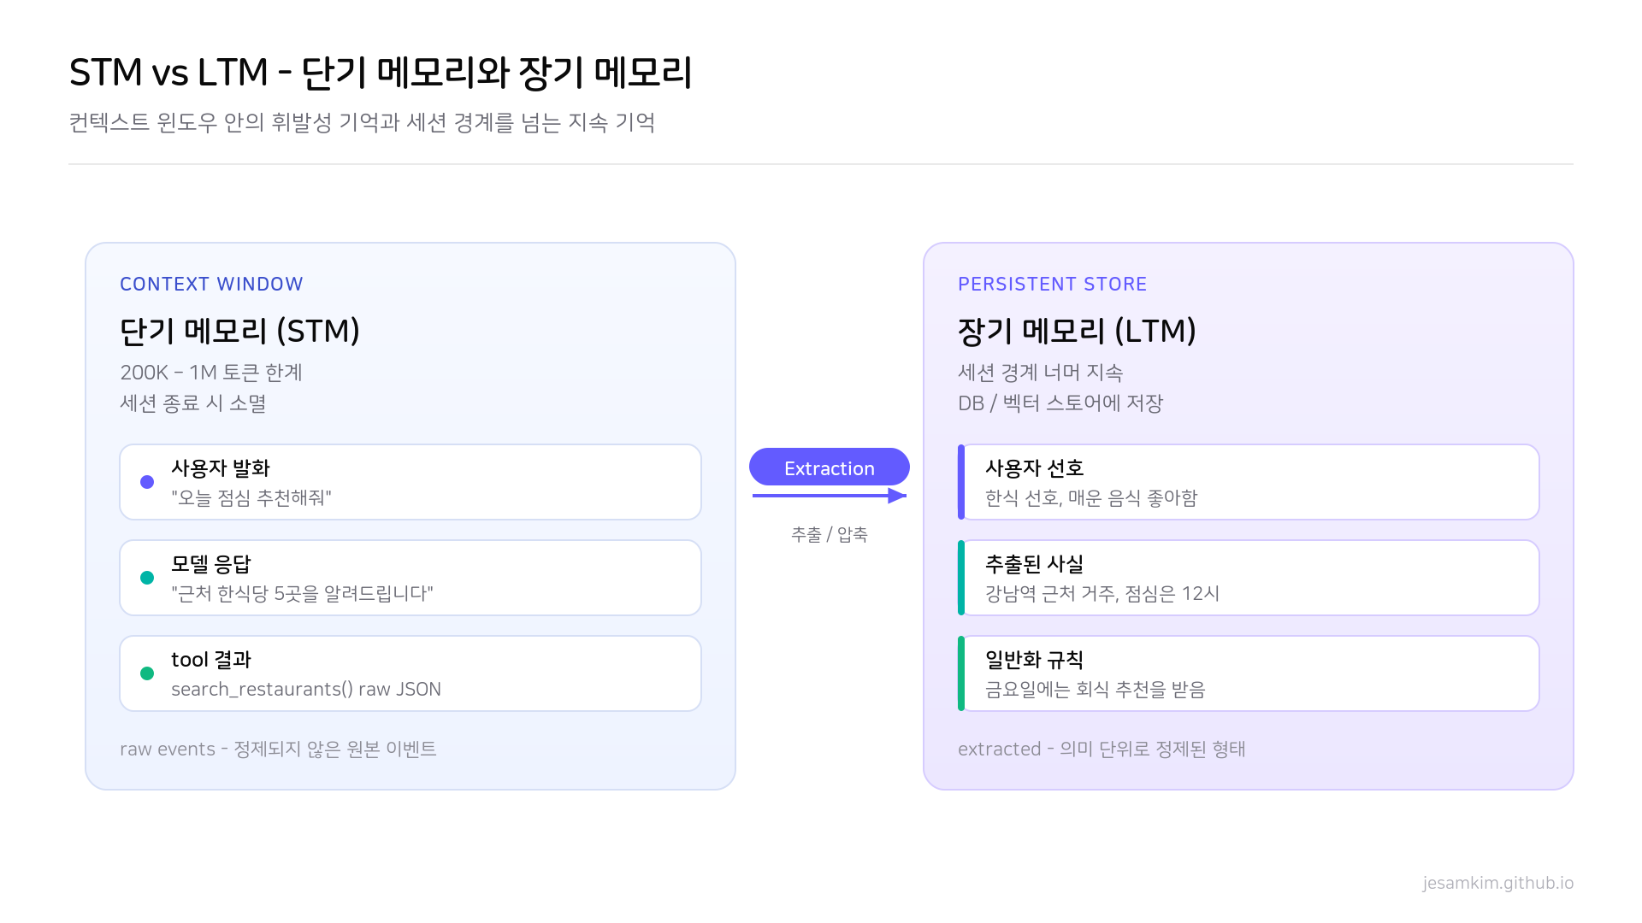This screenshot has width=1642, height=923.
Task: Select the 일반화 규칙 card title
Action: tap(1034, 660)
